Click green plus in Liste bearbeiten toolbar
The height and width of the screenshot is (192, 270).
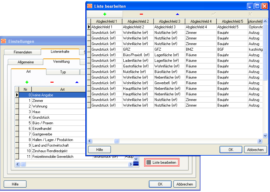pyautogui.click(x=105, y=14)
